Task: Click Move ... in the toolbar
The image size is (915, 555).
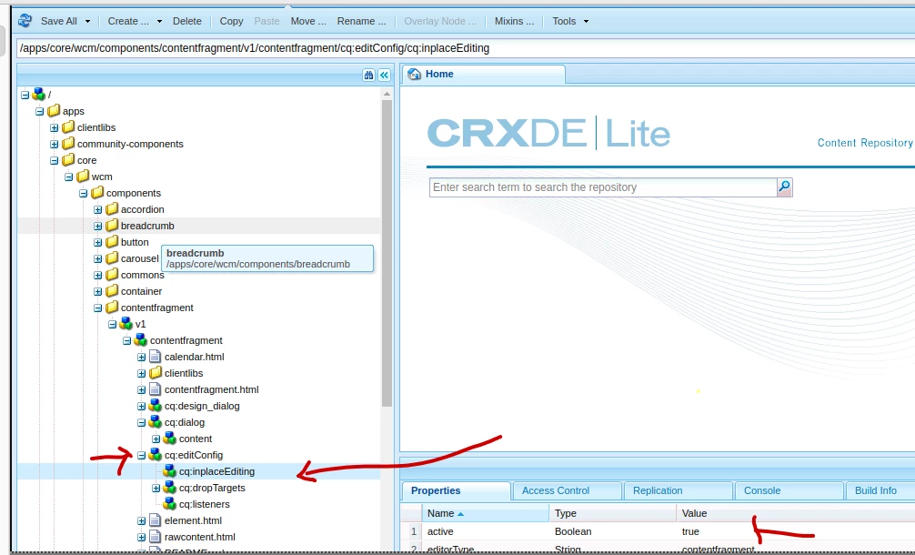Action: coord(308,21)
